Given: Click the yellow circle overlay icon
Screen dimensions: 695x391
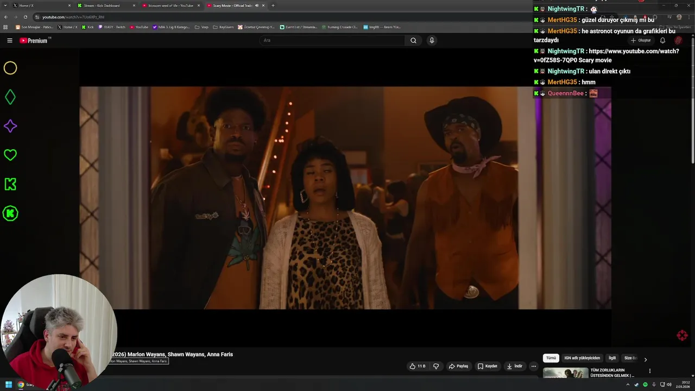Looking at the screenshot, I should click(x=10, y=68).
